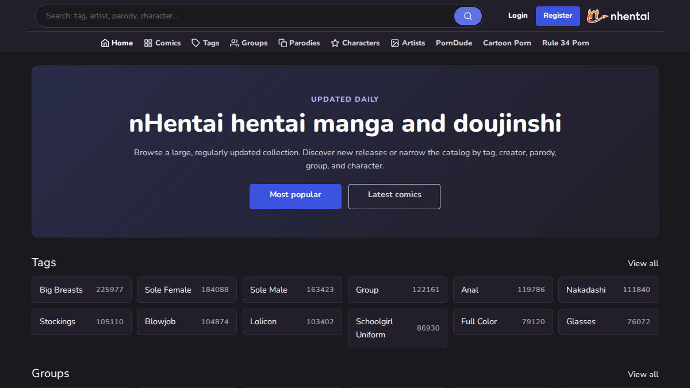The image size is (690, 388).
Task: Select the Group tag card
Action: point(397,290)
